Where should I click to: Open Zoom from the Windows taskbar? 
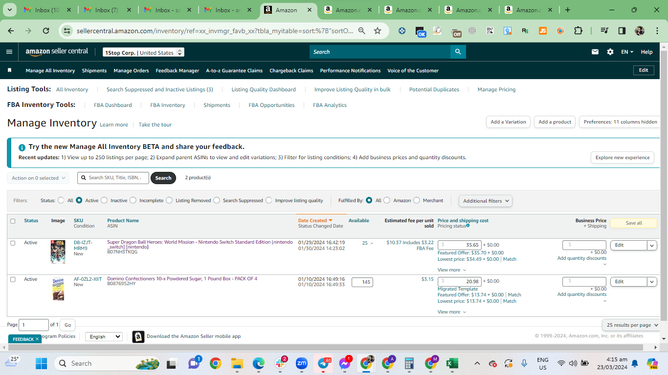(302, 363)
